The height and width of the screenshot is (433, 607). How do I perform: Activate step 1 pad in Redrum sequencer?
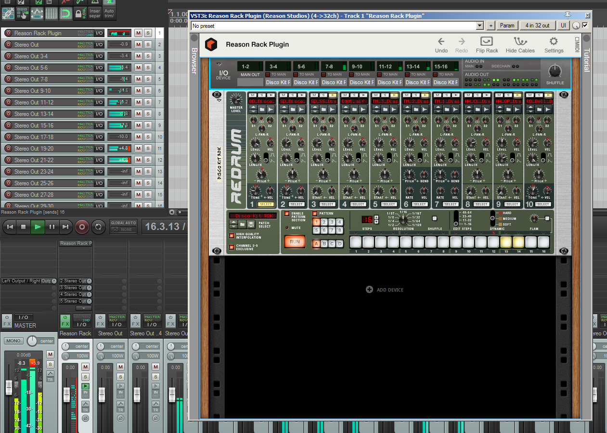click(356, 242)
